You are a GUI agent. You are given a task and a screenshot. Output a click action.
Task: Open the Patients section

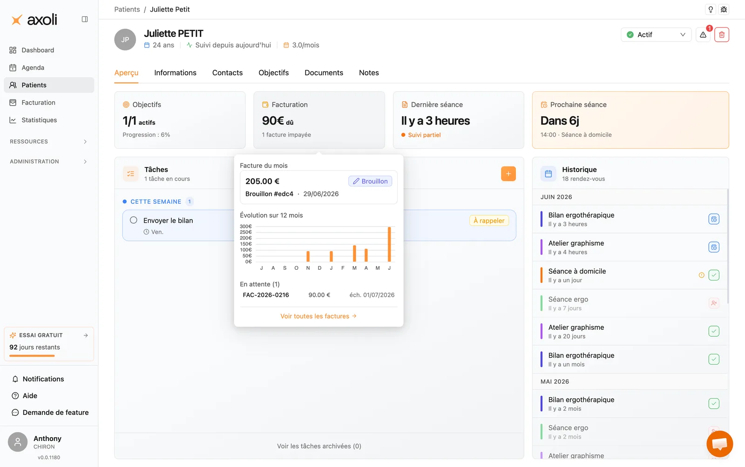[x=49, y=85]
